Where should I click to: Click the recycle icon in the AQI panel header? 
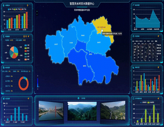(x=133, y=36)
